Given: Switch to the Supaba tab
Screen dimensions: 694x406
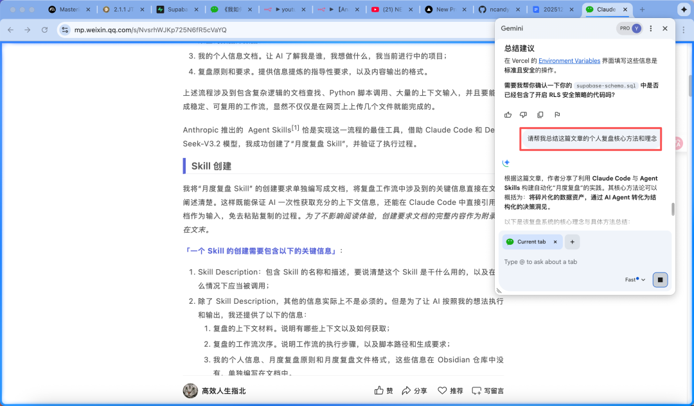Looking at the screenshot, I should (x=177, y=9).
